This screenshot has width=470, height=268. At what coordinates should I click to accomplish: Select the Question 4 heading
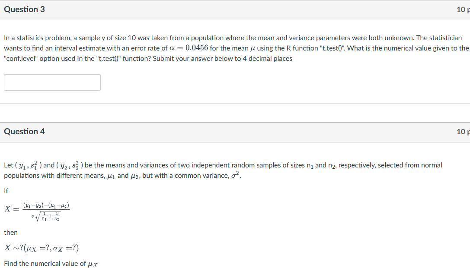point(25,131)
